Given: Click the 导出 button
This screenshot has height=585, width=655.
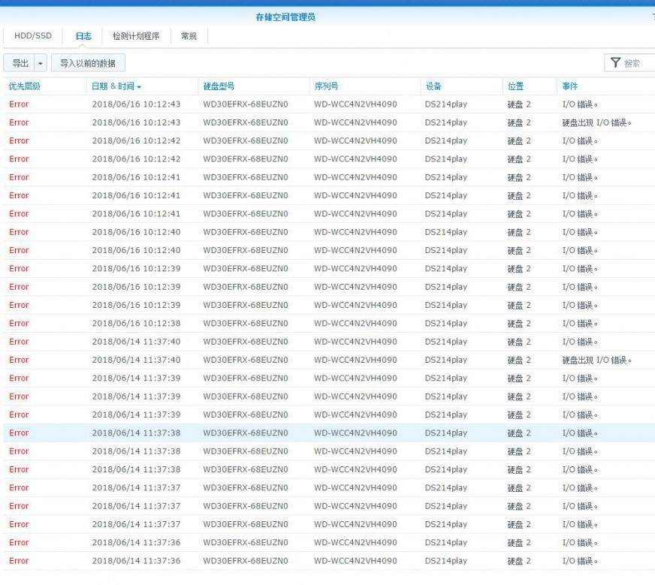Looking at the screenshot, I should click(x=20, y=63).
